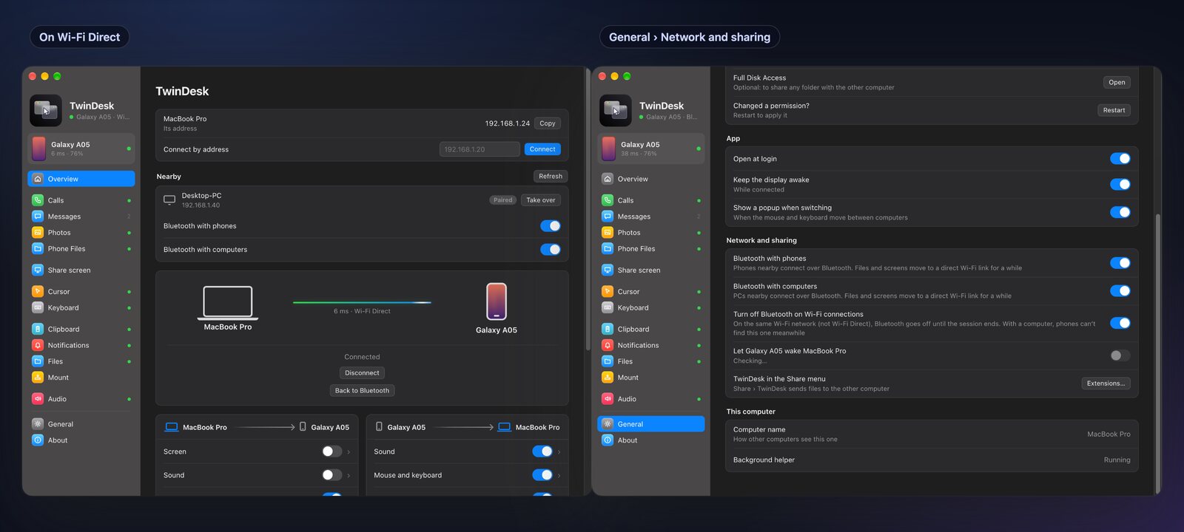Viewport: 1184px width, 532px height.
Task: Switch to General in the Wi-Fi Direct window sidebar
Action: coord(81,424)
